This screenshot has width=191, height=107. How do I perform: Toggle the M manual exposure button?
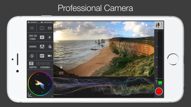[x=42, y=37]
